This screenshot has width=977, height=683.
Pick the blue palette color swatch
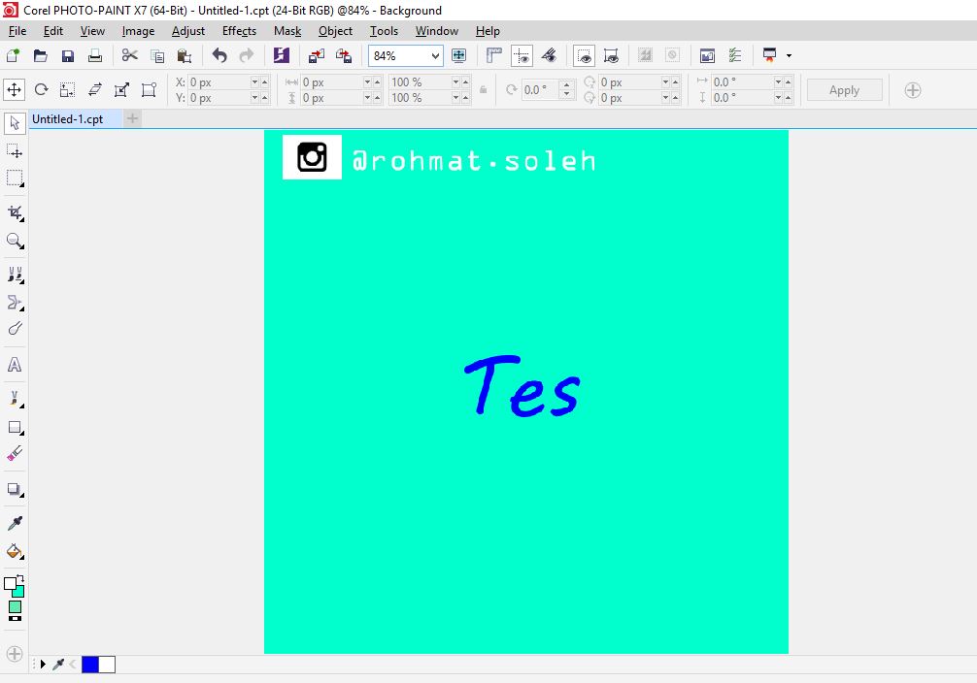[90, 665]
